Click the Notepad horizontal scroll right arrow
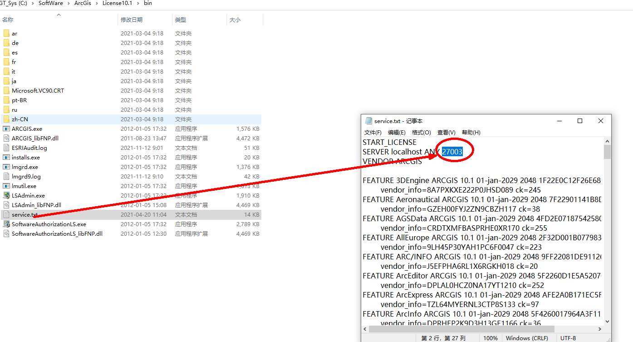Image resolution: width=633 pixels, height=342 pixels. pyautogui.click(x=600, y=329)
